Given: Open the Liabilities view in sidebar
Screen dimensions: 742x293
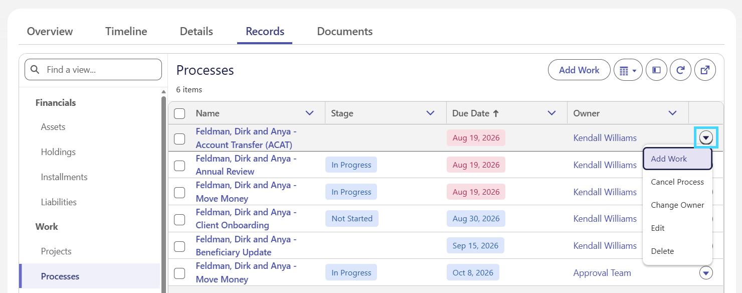Looking at the screenshot, I should point(59,202).
